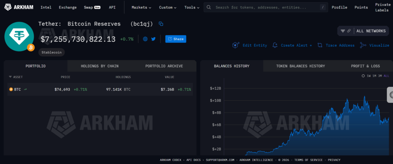Open the Twitter bird icon link

coord(154,39)
